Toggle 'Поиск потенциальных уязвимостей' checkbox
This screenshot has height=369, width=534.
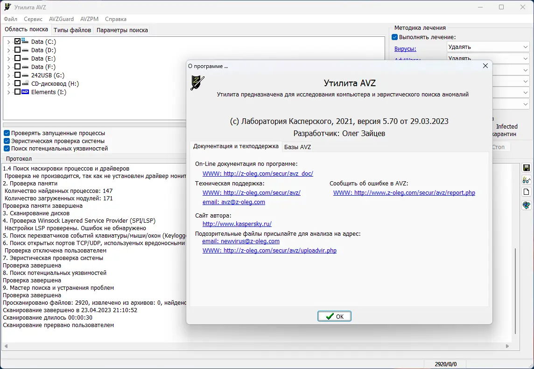(x=7, y=149)
